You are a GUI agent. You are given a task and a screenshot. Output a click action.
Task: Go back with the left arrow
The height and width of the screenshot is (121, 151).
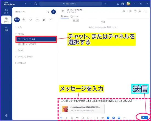point(26,4)
